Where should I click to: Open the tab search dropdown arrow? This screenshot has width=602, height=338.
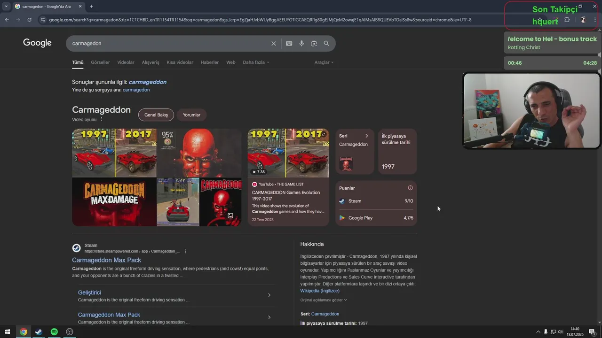(6, 6)
